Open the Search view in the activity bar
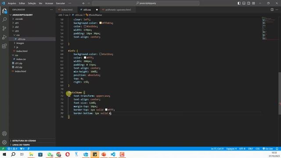The image size is (281, 158). (x=4, y=19)
